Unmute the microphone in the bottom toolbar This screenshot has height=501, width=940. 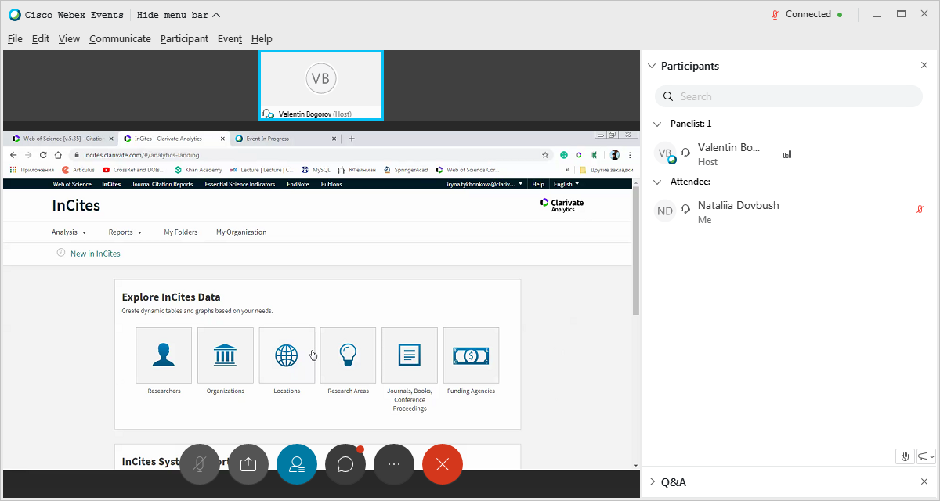point(200,464)
